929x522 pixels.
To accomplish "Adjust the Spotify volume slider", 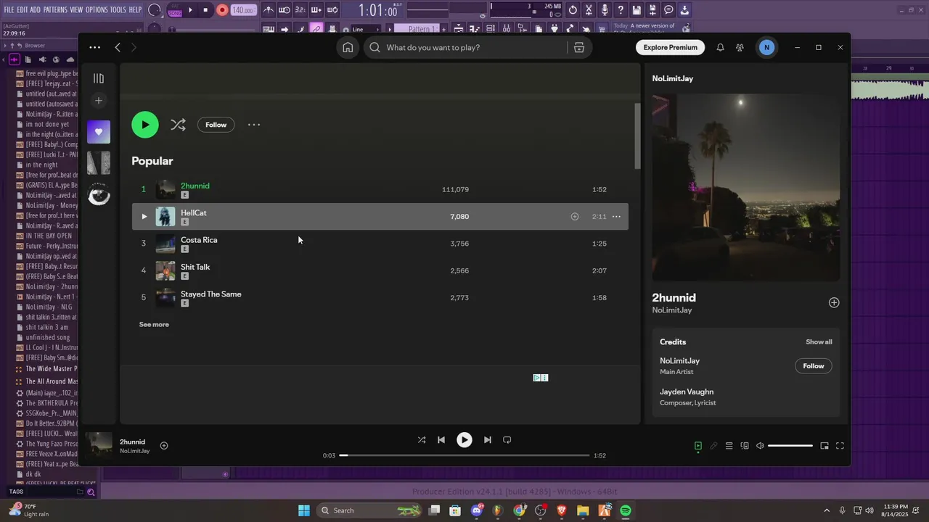I will [790, 446].
